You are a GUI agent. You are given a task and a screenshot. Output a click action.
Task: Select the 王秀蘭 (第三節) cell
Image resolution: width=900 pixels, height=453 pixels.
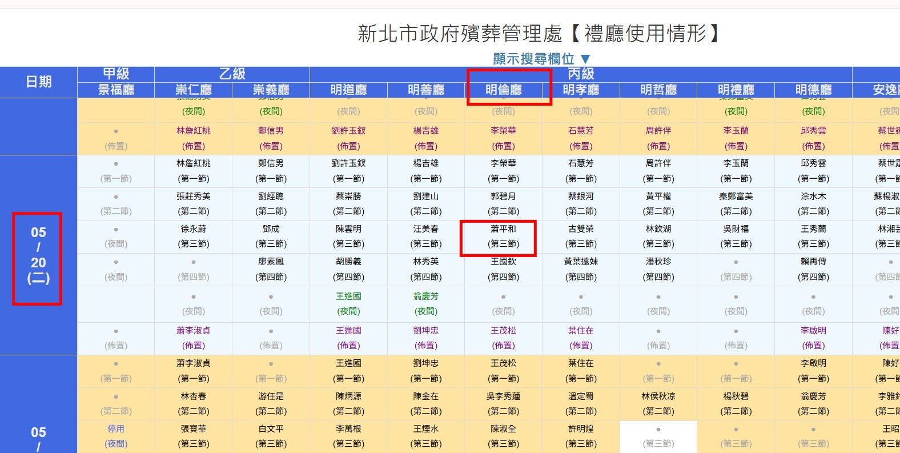coord(814,236)
